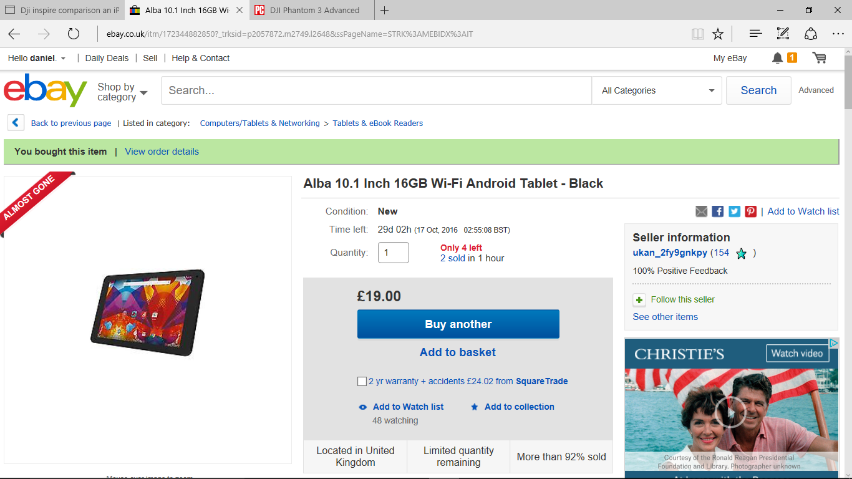Open the Edge Hub icon
The width and height of the screenshot is (852, 479).
[x=755, y=34]
